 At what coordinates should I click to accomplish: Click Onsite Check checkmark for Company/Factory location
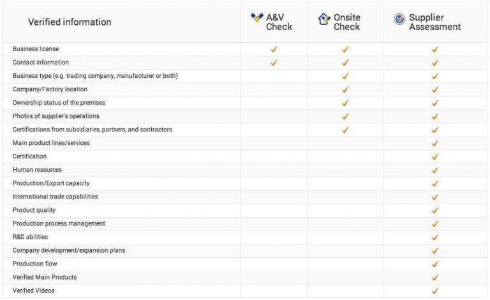pyautogui.click(x=345, y=89)
